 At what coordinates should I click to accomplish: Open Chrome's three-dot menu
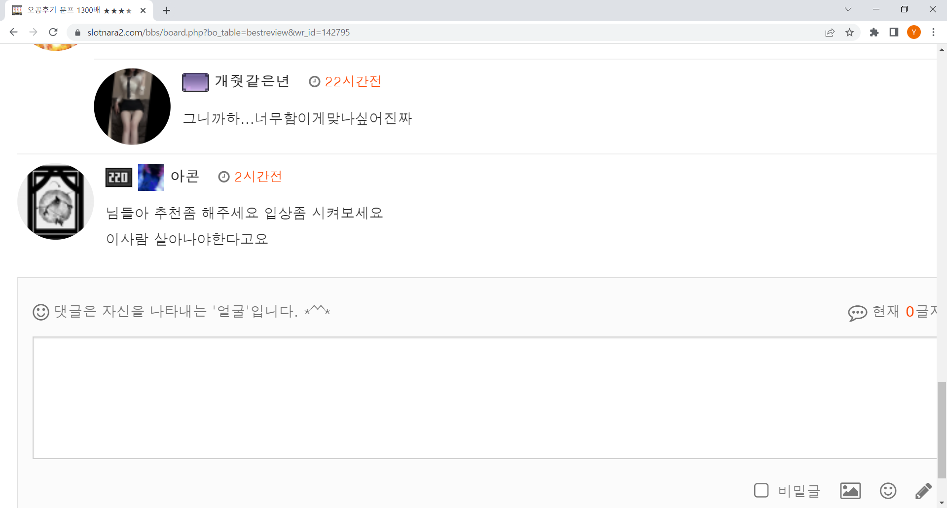click(933, 33)
